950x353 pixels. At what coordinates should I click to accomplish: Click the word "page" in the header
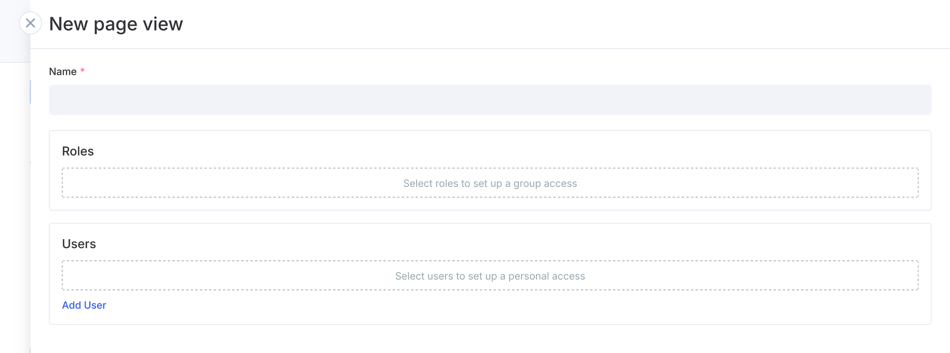[x=115, y=25]
